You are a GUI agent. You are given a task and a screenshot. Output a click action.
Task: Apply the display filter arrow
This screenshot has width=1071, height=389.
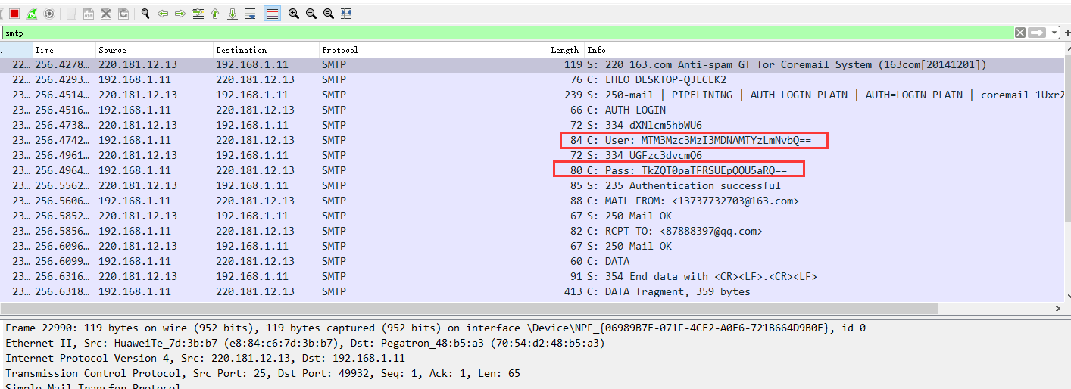[1037, 33]
